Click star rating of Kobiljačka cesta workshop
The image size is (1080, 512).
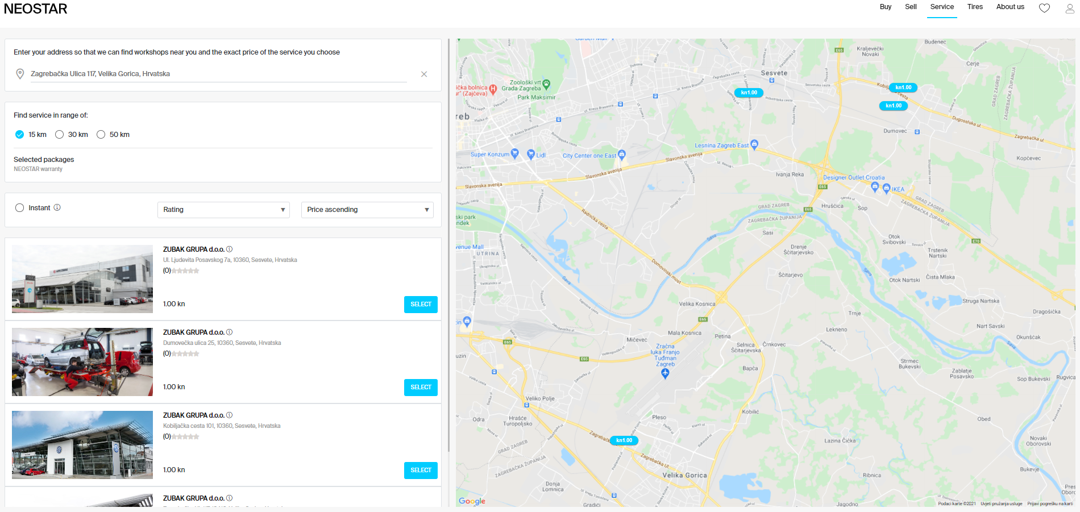(x=185, y=437)
